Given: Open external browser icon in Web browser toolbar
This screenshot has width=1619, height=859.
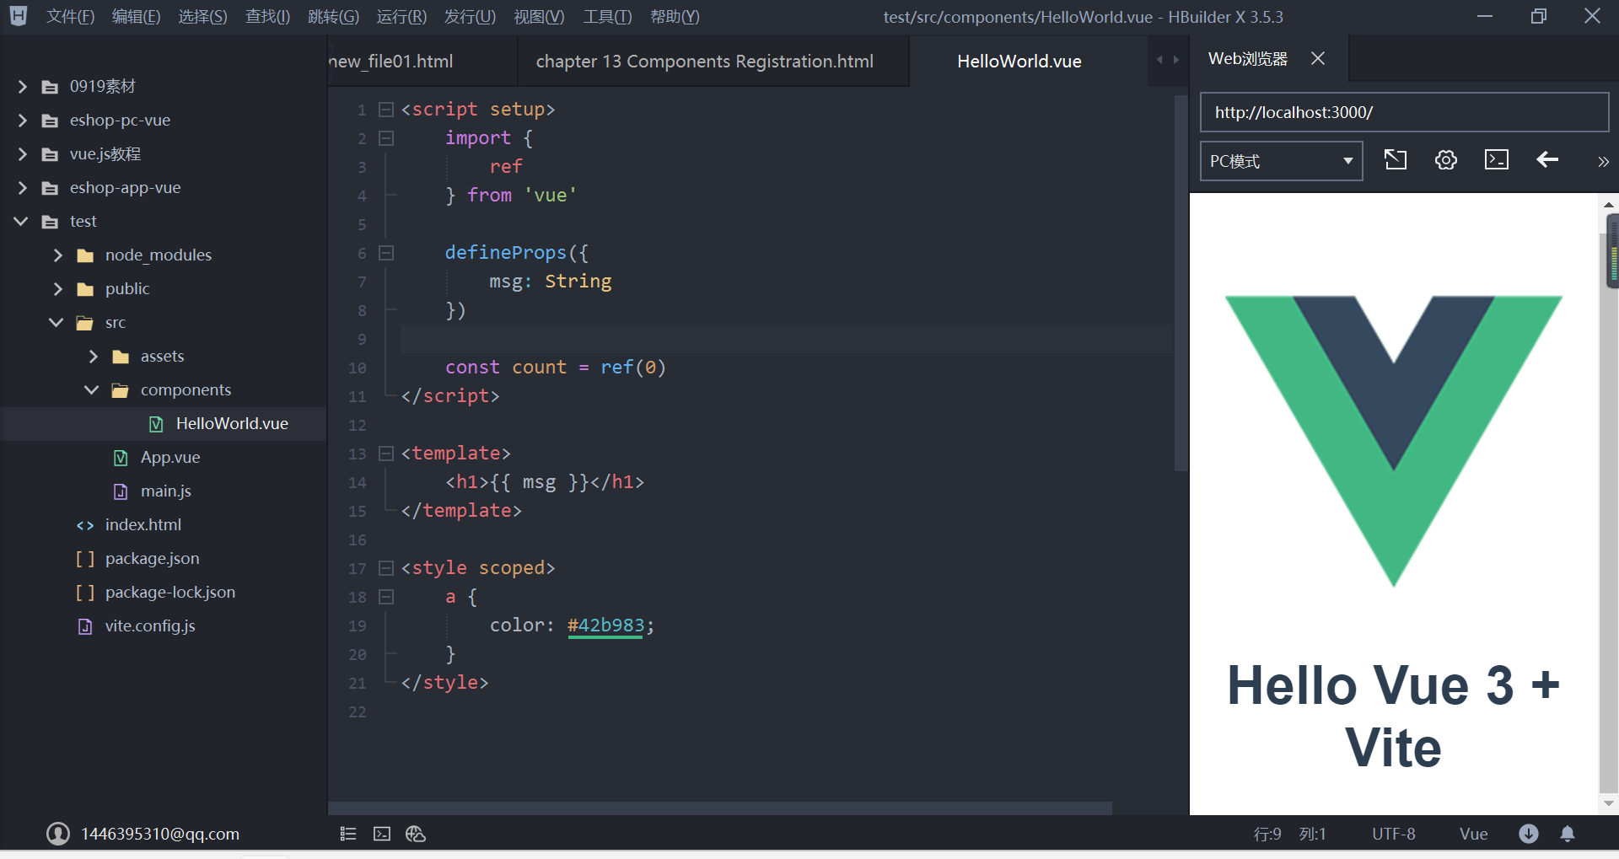Looking at the screenshot, I should pos(1396,160).
